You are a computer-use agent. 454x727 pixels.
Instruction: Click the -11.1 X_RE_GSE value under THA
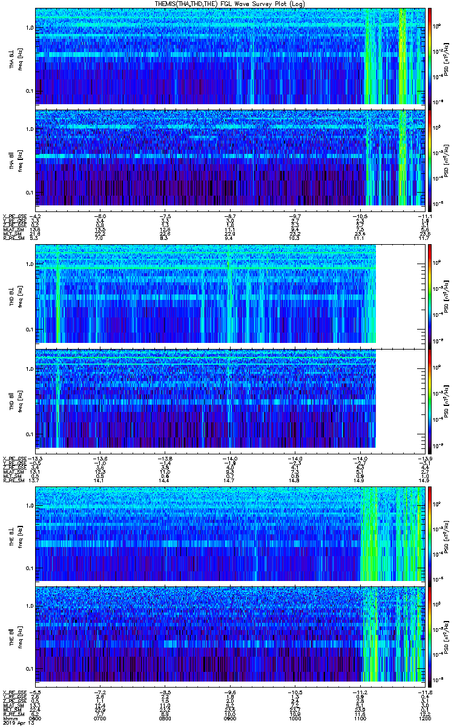(x=424, y=216)
